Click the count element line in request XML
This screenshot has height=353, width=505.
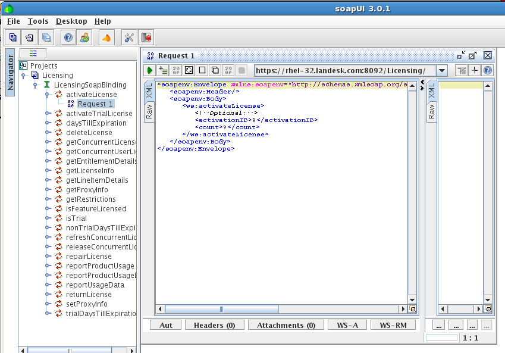tap(227, 127)
